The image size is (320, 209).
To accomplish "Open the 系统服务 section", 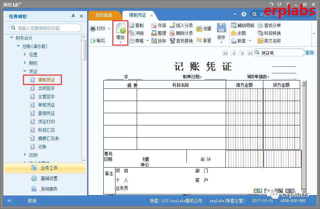I will coord(45,189).
